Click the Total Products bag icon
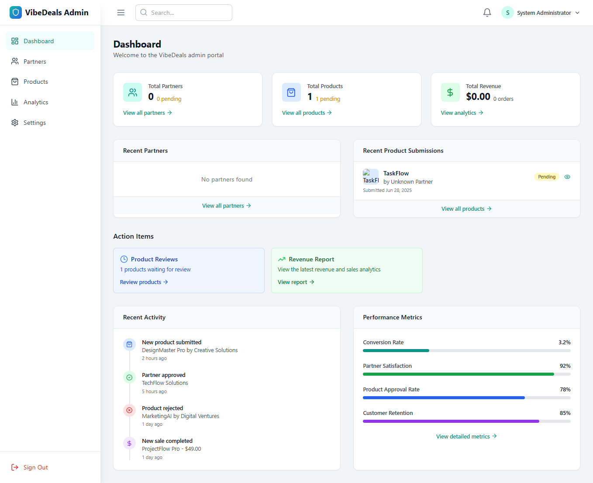This screenshot has height=483, width=593. coord(291,92)
